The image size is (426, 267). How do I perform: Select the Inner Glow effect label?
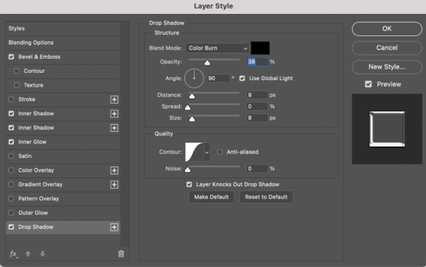coord(32,142)
